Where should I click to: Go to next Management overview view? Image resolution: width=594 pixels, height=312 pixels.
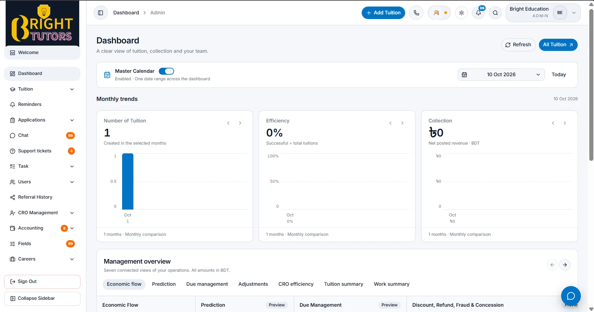pyautogui.click(x=565, y=265)
